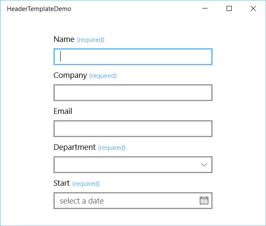Click the Department header label
266x226 pixels.
pyautogui.click(x=75, y=147)
